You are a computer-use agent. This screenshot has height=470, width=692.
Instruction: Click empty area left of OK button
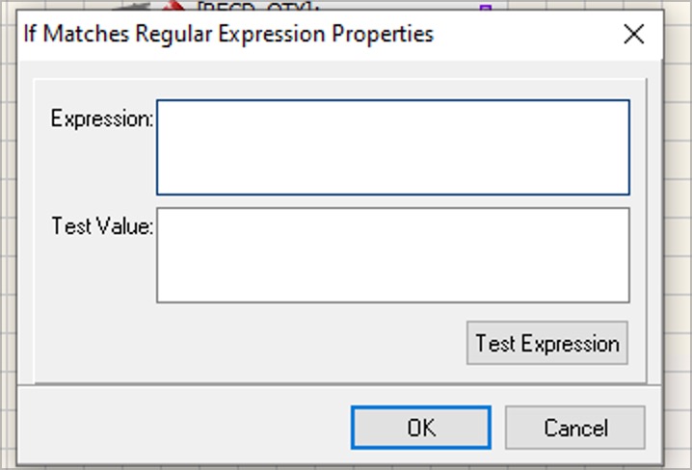pos(183,428)
